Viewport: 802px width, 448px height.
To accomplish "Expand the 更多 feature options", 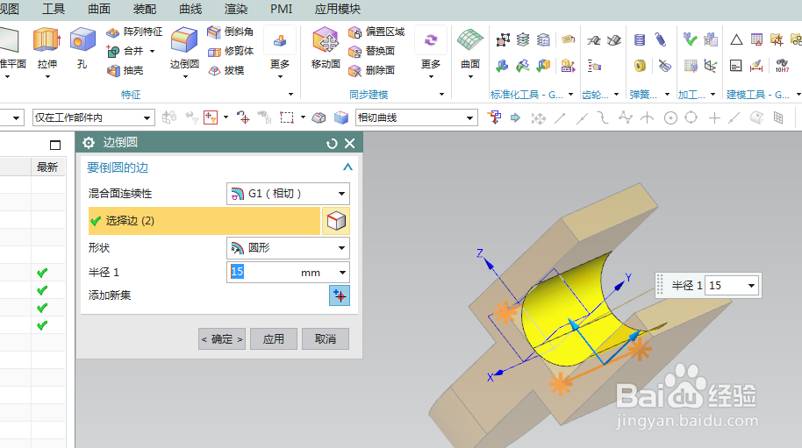I will pyautogui.click(x=280, y=53).
